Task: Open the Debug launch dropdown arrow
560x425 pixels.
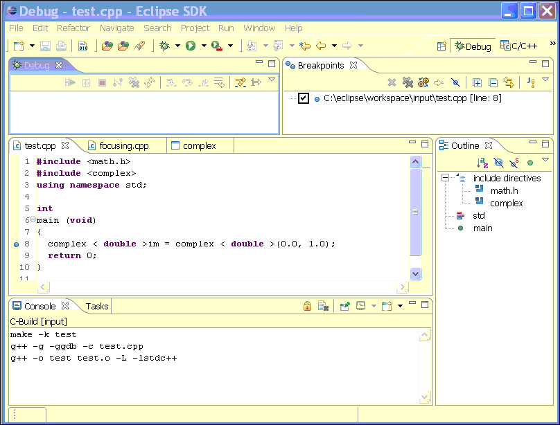Action: (x=178, y=46)
